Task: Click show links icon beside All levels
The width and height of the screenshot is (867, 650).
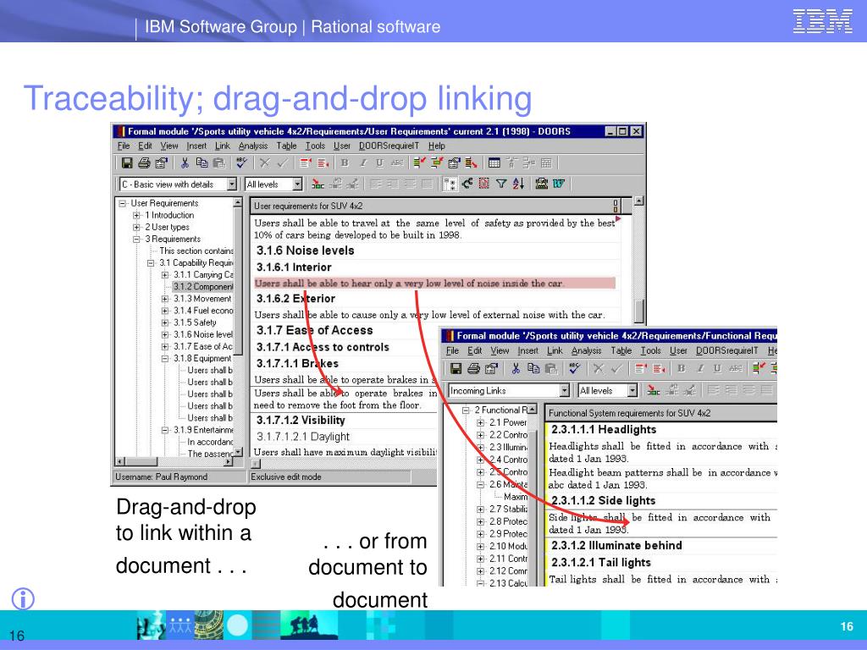Action: (x=318, y=184)
